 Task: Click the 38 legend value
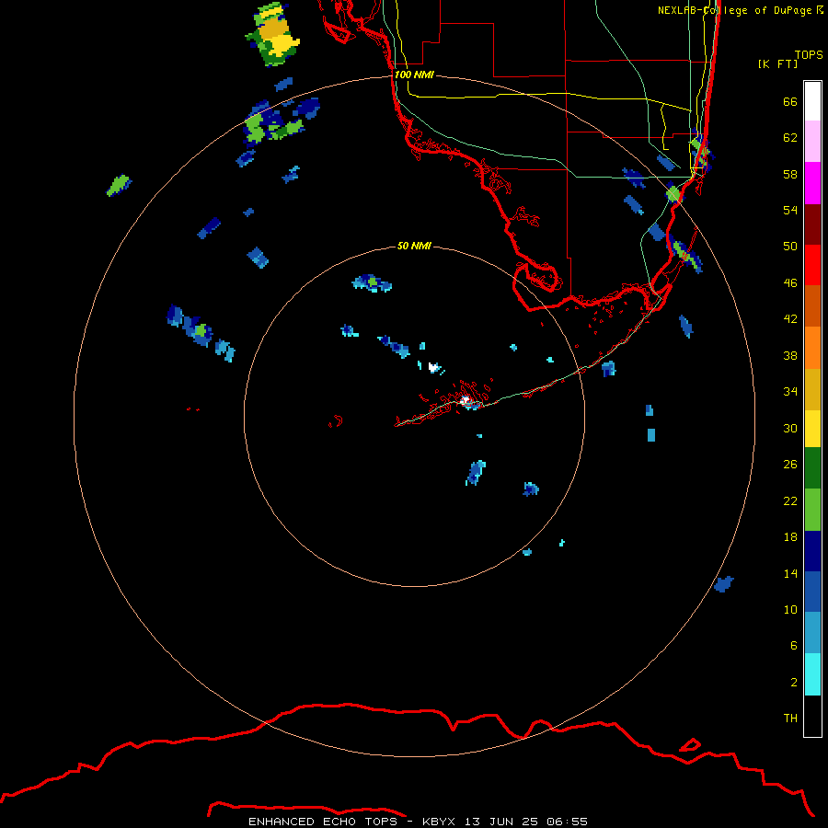pos(790,355)
